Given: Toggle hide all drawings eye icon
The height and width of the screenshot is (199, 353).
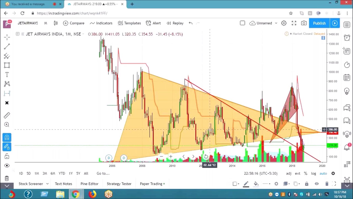Looking at the screenshot, I should click(x=7, y=166).
